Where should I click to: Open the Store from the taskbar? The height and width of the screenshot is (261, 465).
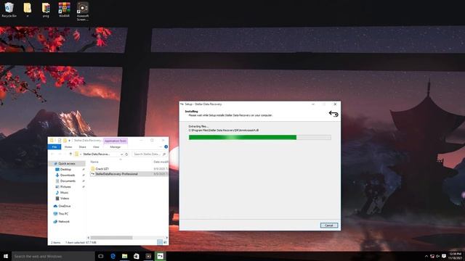[x=137, y=256]
